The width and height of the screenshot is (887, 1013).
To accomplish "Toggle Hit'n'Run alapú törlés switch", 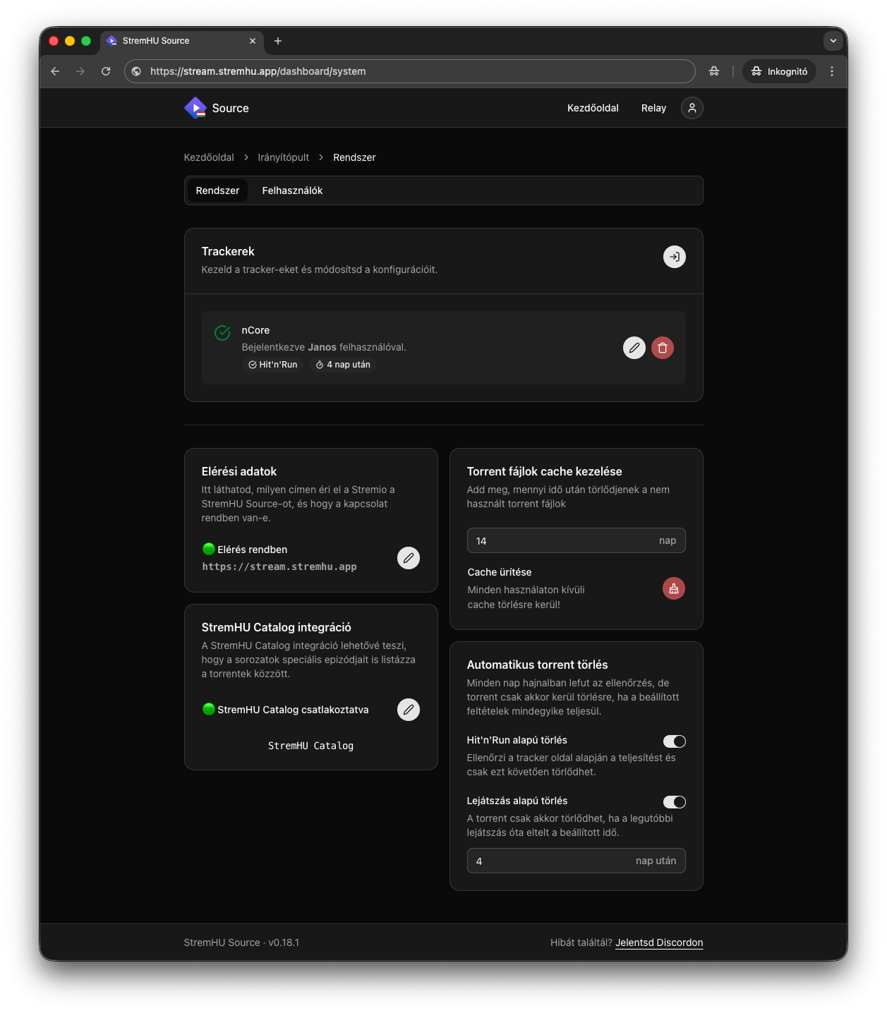I will point(674,741).
